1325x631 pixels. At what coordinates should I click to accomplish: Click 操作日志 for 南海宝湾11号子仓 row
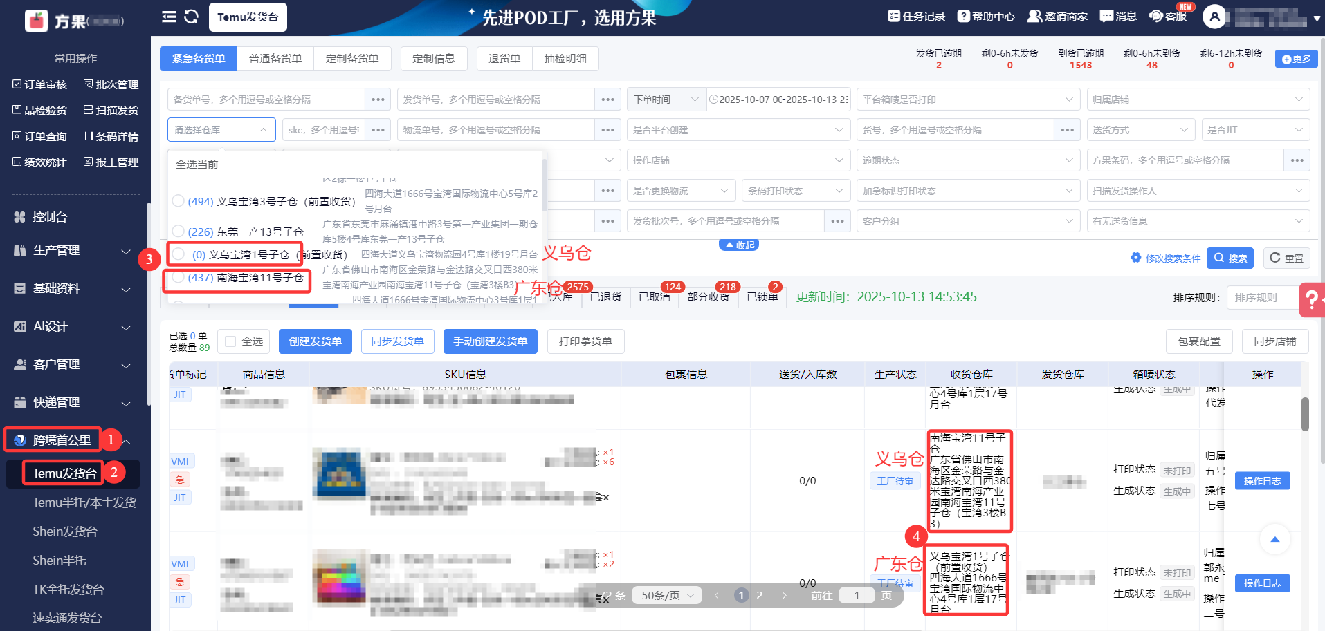pyautogui.click(x=1262, y=481)
